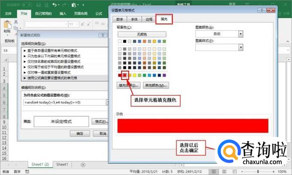Switch to Page Break Preview icon in status bar
292x175 pixels.
click(x=235, y=172)
